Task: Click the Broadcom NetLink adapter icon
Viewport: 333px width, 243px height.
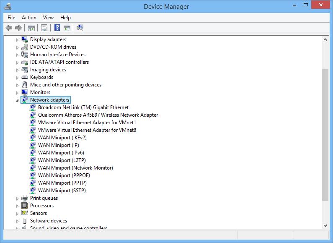Action: (33, 107)
